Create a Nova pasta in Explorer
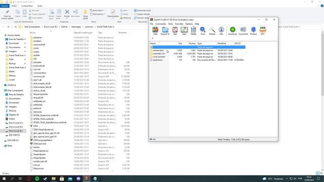This screenshot has width=324, height=182. 86,14
